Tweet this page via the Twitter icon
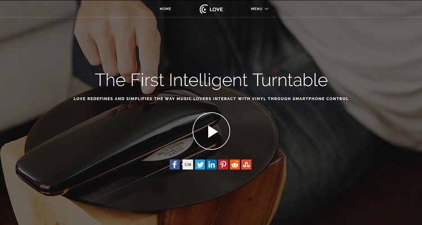This screenshot has width=422, height=225. click(x=200, y=164)
